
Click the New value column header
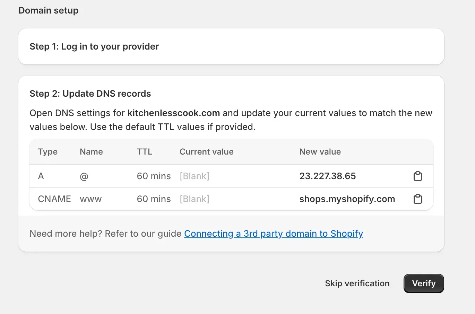coord(320,152)
